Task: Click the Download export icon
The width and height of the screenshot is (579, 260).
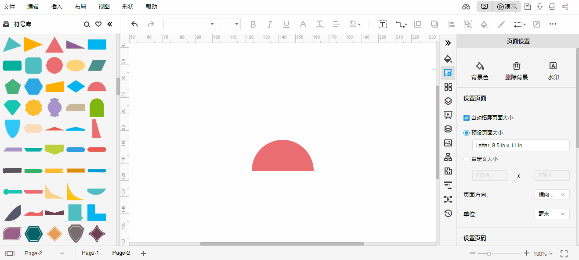Action: 540,7
